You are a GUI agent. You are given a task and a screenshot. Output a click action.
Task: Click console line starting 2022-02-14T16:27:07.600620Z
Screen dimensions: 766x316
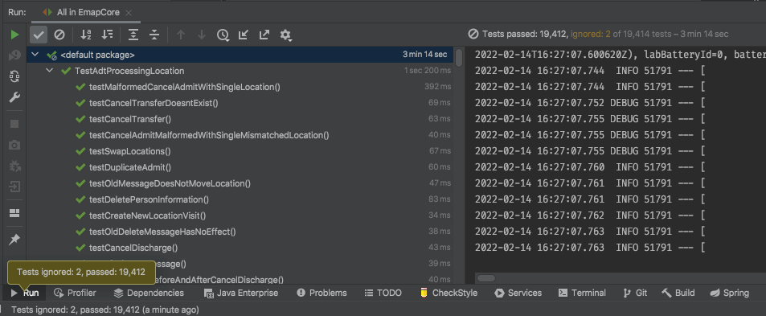pyautogui.click(x=621, y=55)
